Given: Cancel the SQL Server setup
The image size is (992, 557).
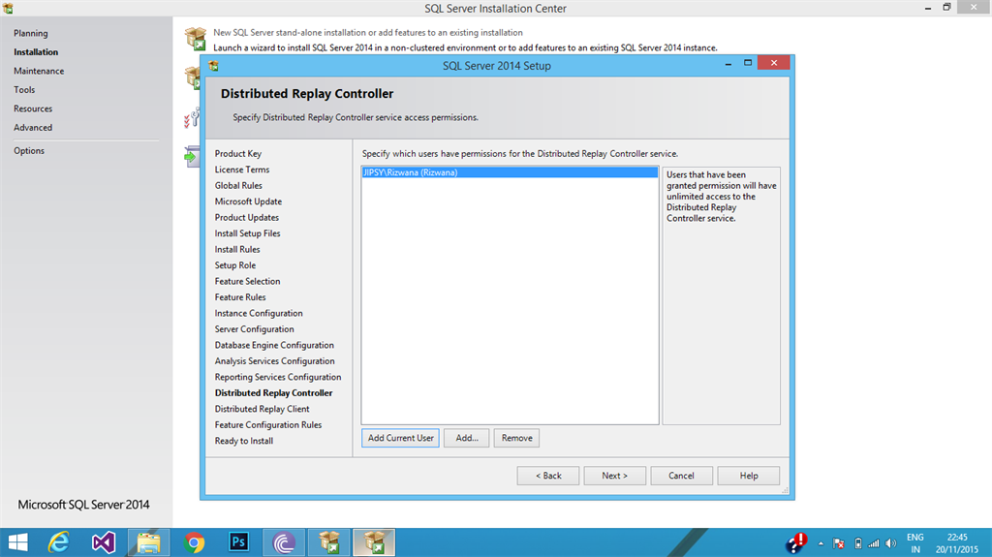Looking at the screenshot, I should tap(681, 476).
